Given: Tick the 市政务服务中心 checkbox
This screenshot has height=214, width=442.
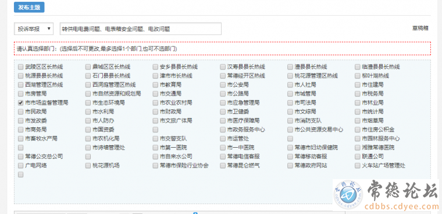Looking at the screenshot, I should [x=223, y=130].
